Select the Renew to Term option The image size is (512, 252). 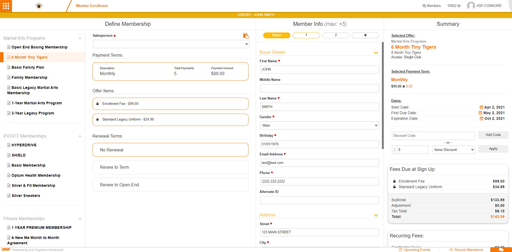[170, 167]
